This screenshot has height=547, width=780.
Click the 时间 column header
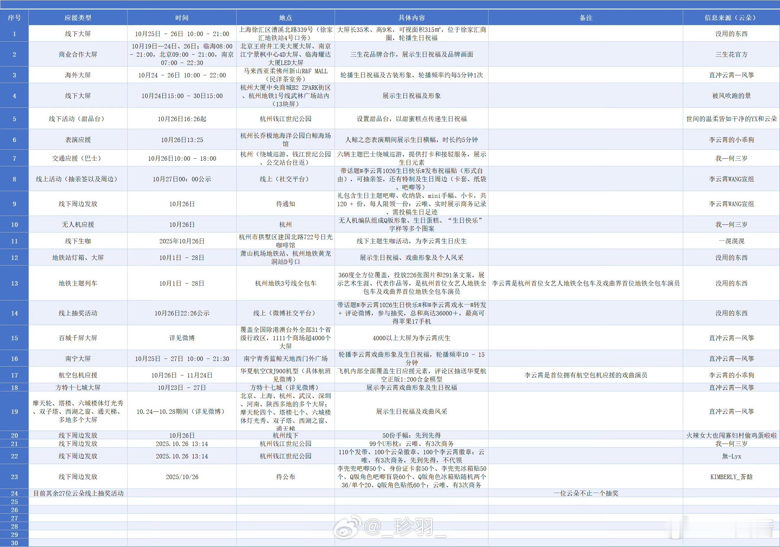(x=182, y=18)
